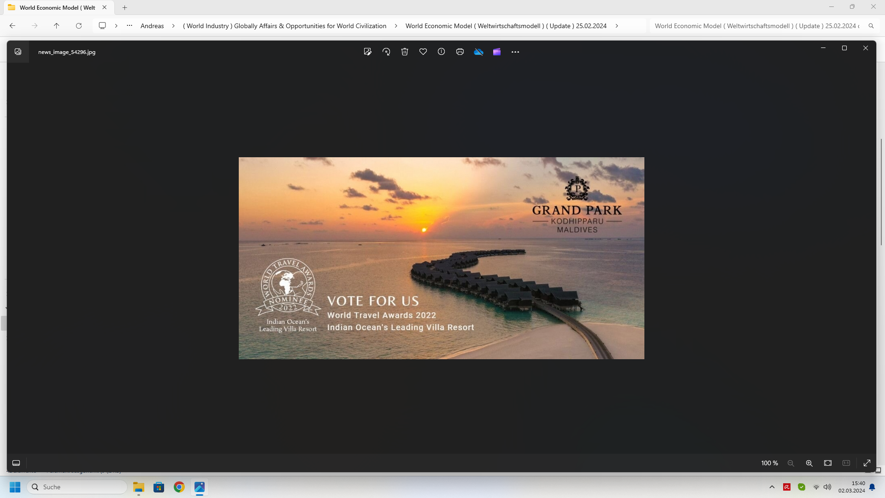Open the Andreas breadcrumb folder
This screenshot has height=498, width=885.
(152, 26)
